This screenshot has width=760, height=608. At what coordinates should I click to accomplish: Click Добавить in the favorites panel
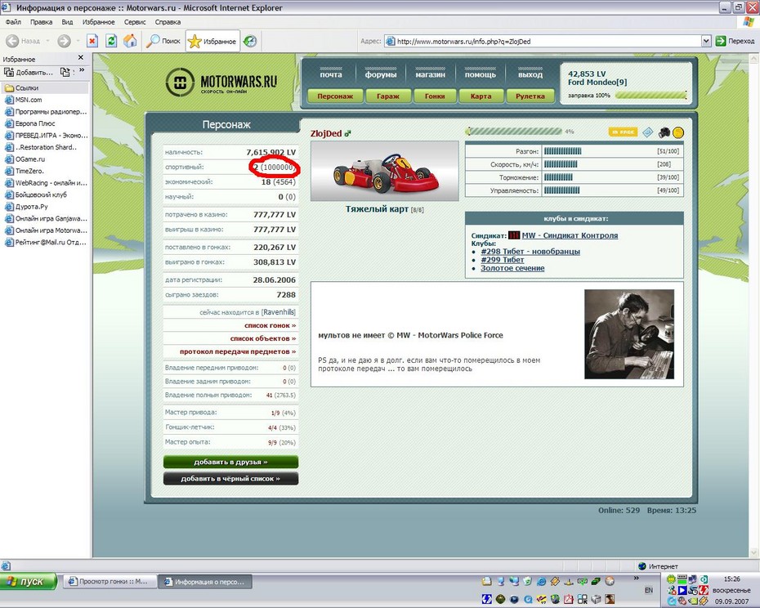[x=29, y=72]
